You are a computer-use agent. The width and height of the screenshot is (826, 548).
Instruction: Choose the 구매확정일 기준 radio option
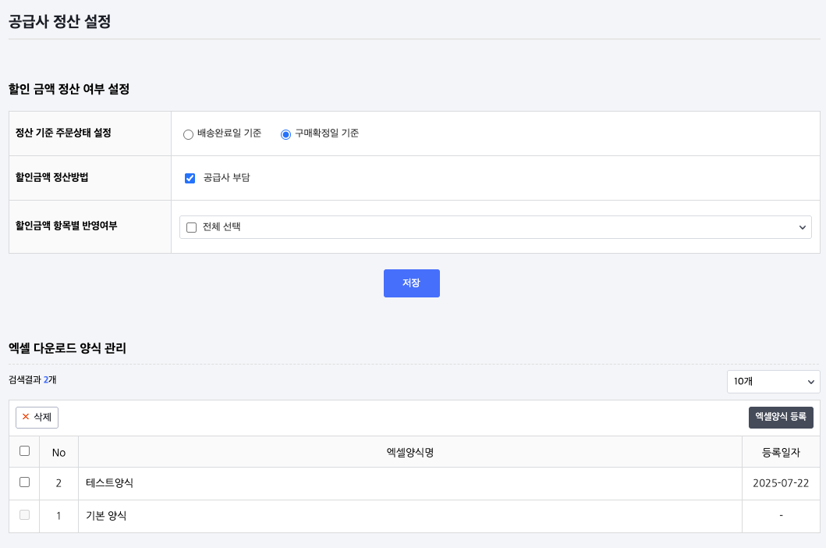285,134
